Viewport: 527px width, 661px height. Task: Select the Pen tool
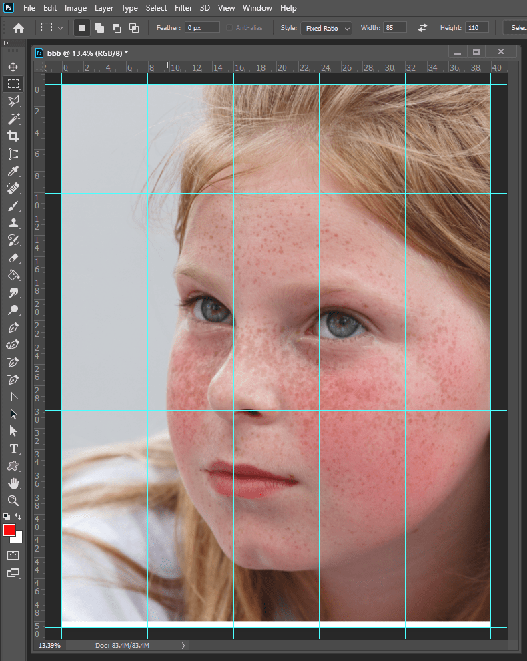click(13, 327)
